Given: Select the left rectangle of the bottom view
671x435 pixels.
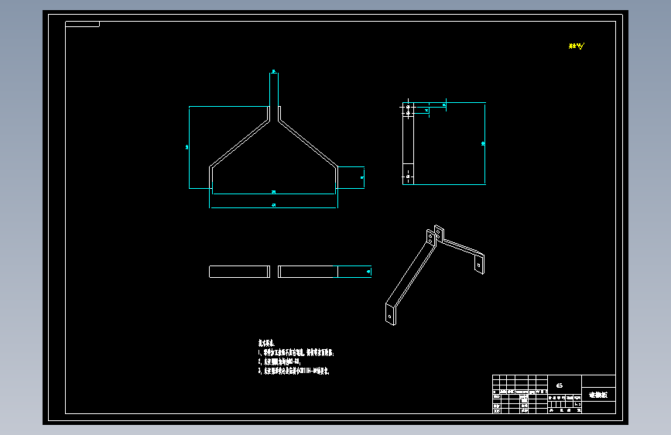Looking at the screenshot, I should tap(240, 272).
